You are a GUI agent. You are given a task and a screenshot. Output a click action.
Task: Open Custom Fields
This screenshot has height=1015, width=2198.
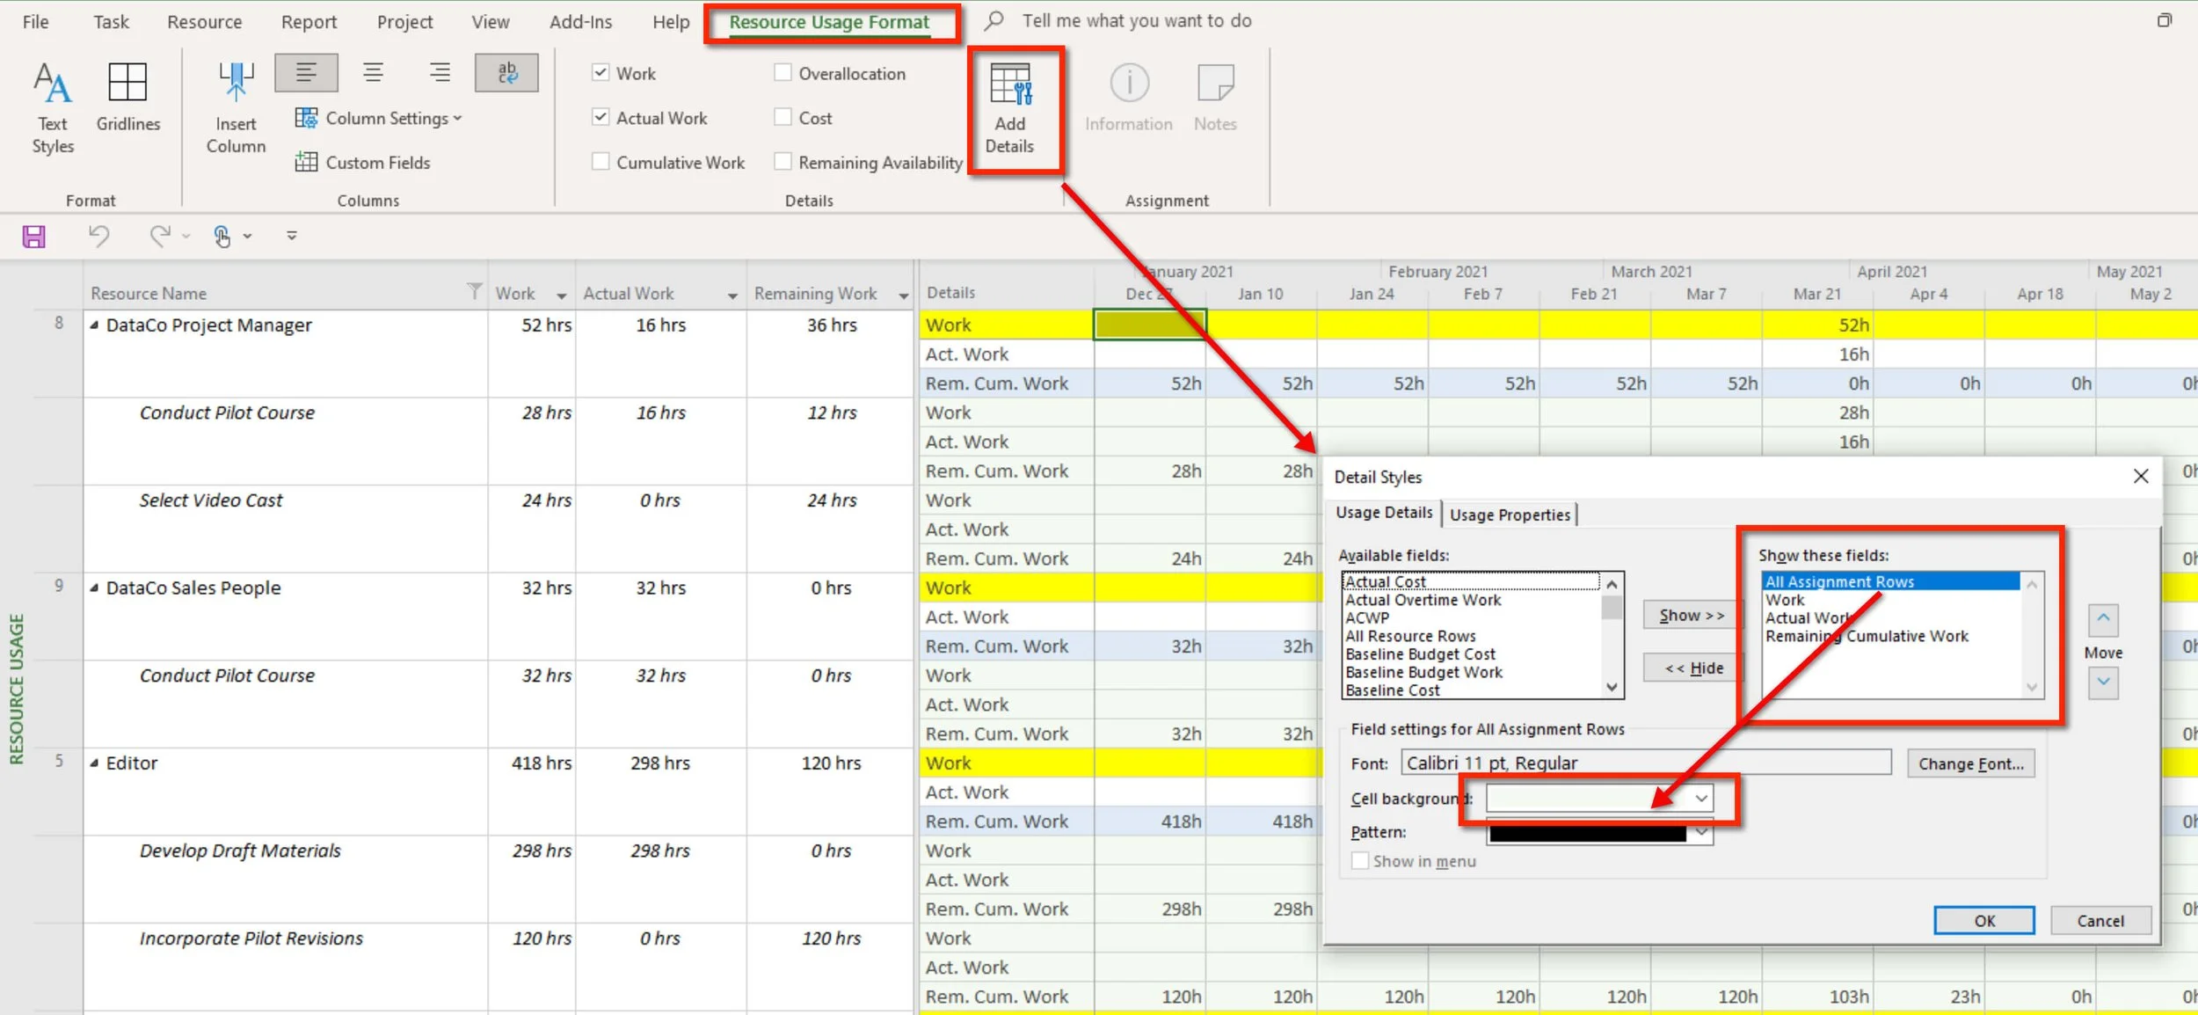click(x=363, y=163)
